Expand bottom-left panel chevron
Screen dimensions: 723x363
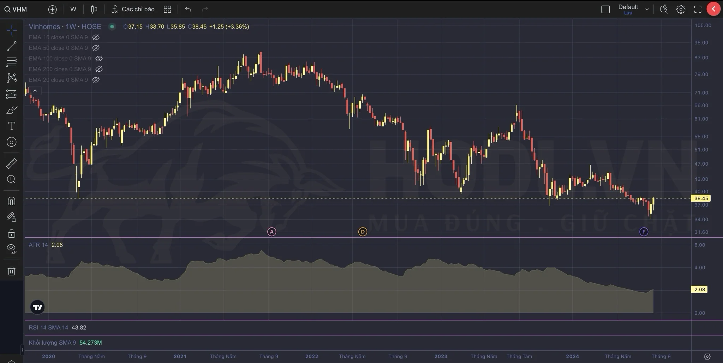click(x=11, y=361)
